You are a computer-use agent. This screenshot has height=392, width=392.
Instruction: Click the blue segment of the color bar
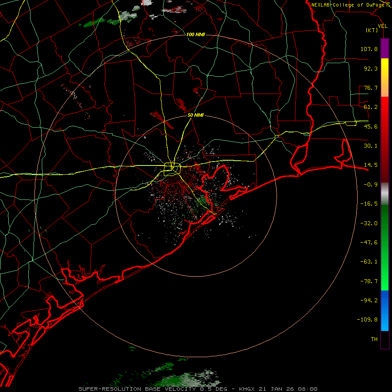pos(385,311)
